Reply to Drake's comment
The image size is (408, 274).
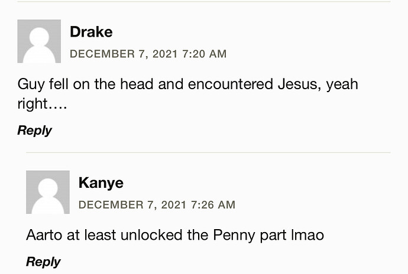[34, 131]
